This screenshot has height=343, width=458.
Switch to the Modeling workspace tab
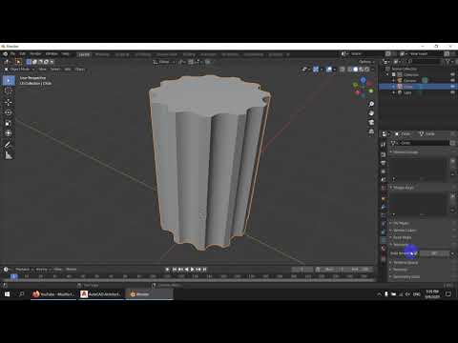[102, 54]
